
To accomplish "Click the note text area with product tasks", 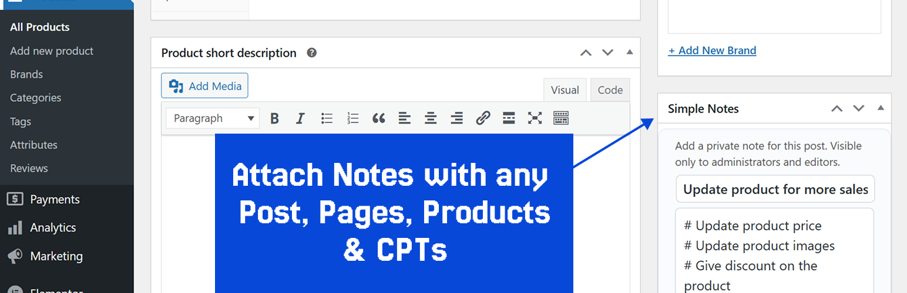I will click(775, 251).
